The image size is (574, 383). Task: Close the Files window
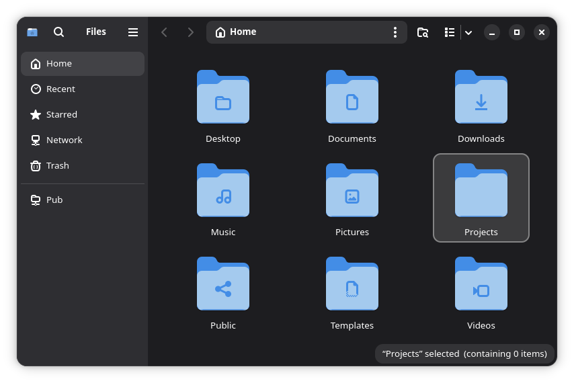[x=542, y=32]
